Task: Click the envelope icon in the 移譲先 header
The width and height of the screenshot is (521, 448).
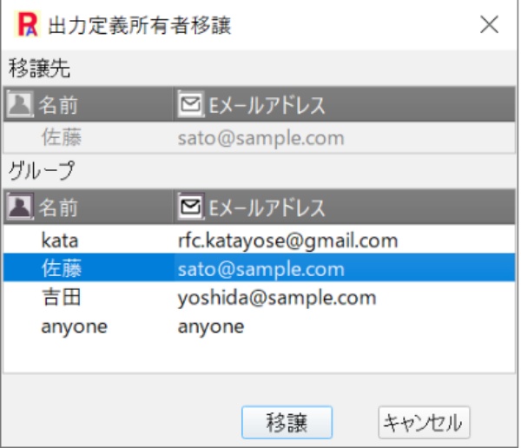Action: (x=188, y=106)
